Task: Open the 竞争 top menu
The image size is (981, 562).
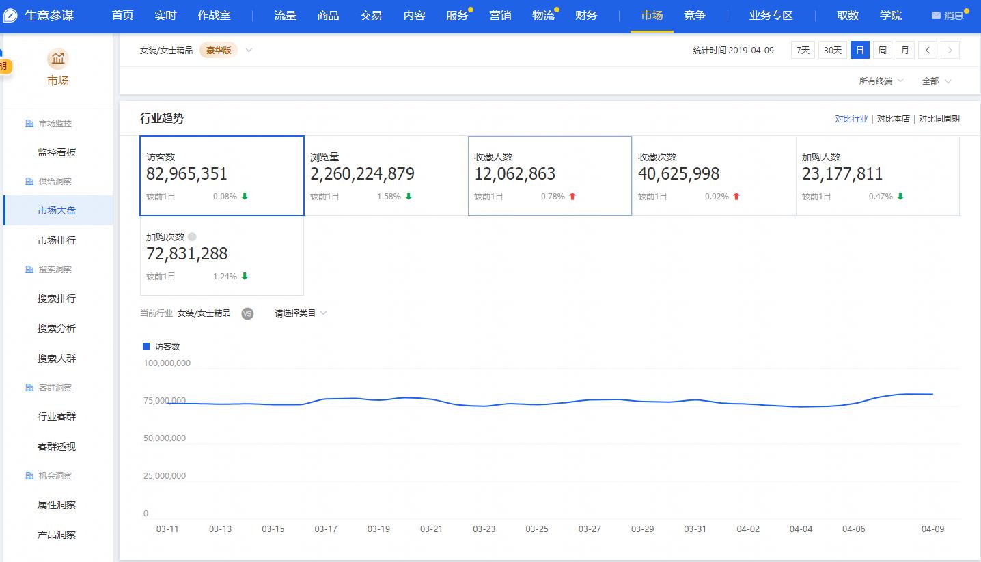Action: pos(695,16)
